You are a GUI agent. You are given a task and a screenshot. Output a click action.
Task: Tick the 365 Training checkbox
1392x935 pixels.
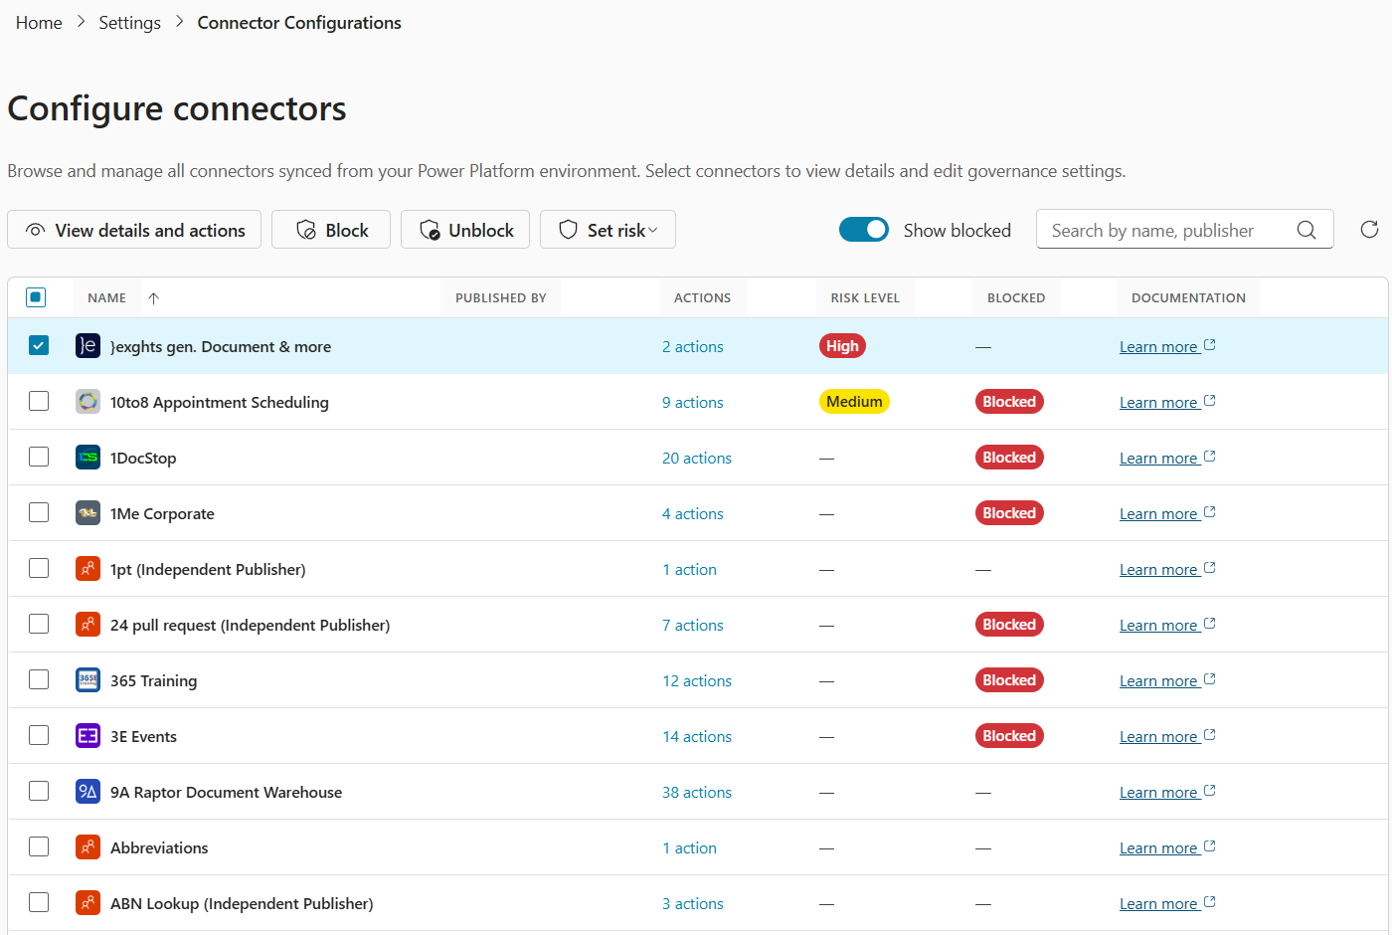pos(39,679)
